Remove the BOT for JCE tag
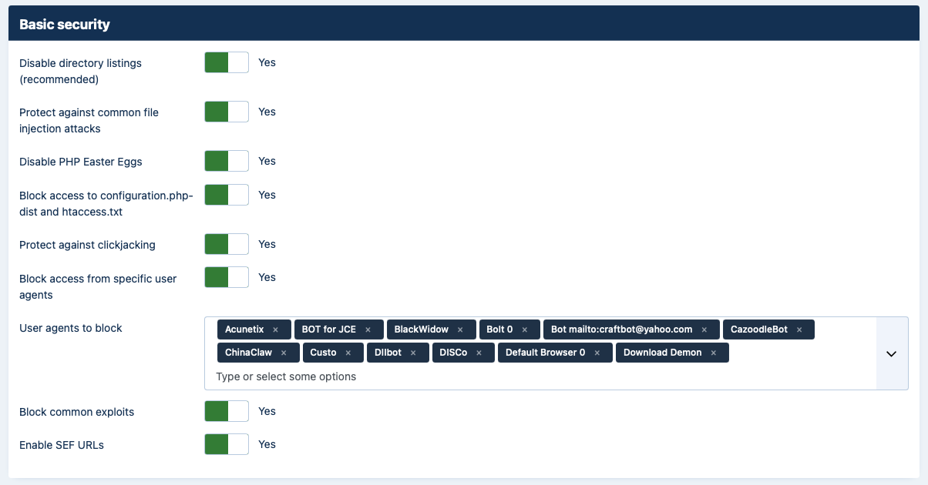The width and height of the screenshot is (928, 485). [368, 329]
